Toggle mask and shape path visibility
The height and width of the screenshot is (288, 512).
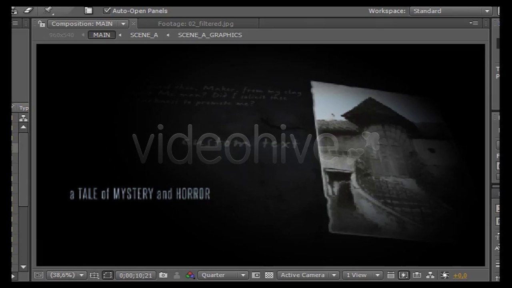coord(107,275)
